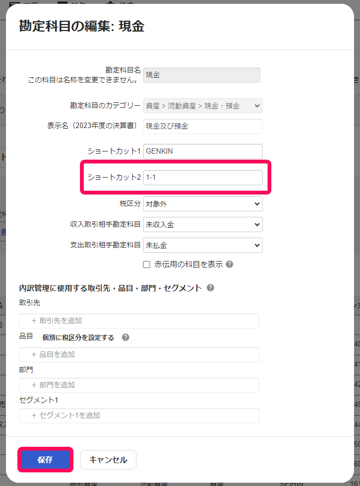The height and width of the screenshot is (486, 360).
Task: Add an item via 品目を追加
Action: (x=139, y=355)
